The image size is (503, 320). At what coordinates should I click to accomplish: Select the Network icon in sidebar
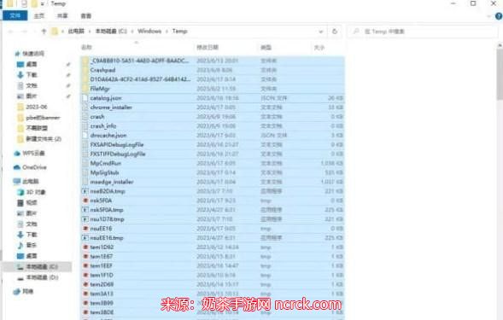pos(17,292)
